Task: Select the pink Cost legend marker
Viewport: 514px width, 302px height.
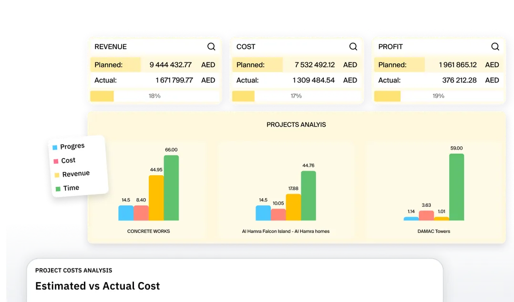Action: pyautogui.click(x=56, y=161)
